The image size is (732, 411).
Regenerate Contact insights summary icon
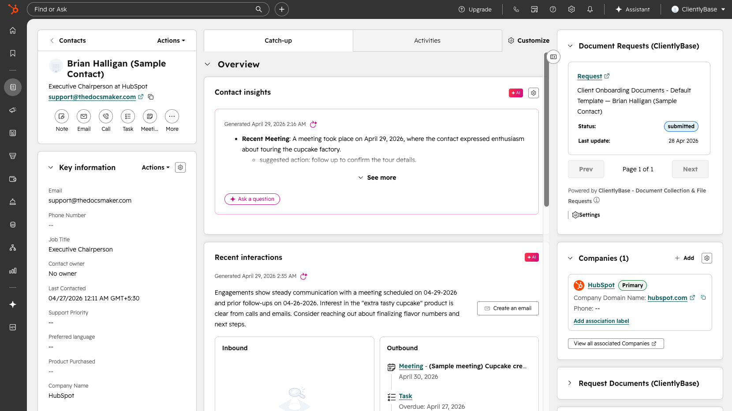coord(314,124)
